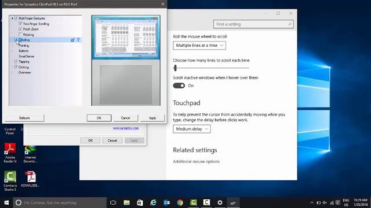Maximize the Settings window
371x208 pixels.
pyautogui.click(x=278, y=13)
